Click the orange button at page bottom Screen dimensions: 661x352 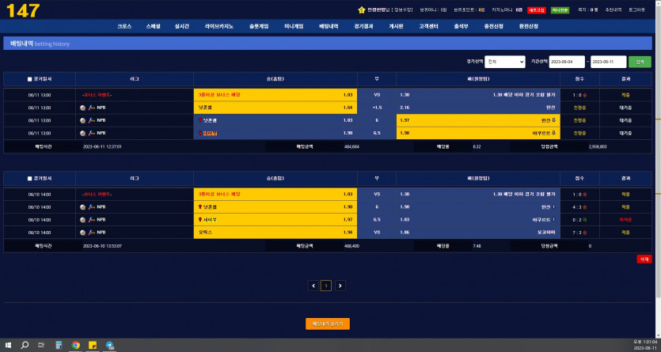tap(327, 324)
